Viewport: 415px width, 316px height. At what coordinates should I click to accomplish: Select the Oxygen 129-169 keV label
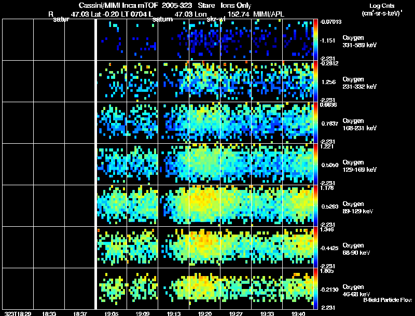pyautogui.click(x=359, y=166)
